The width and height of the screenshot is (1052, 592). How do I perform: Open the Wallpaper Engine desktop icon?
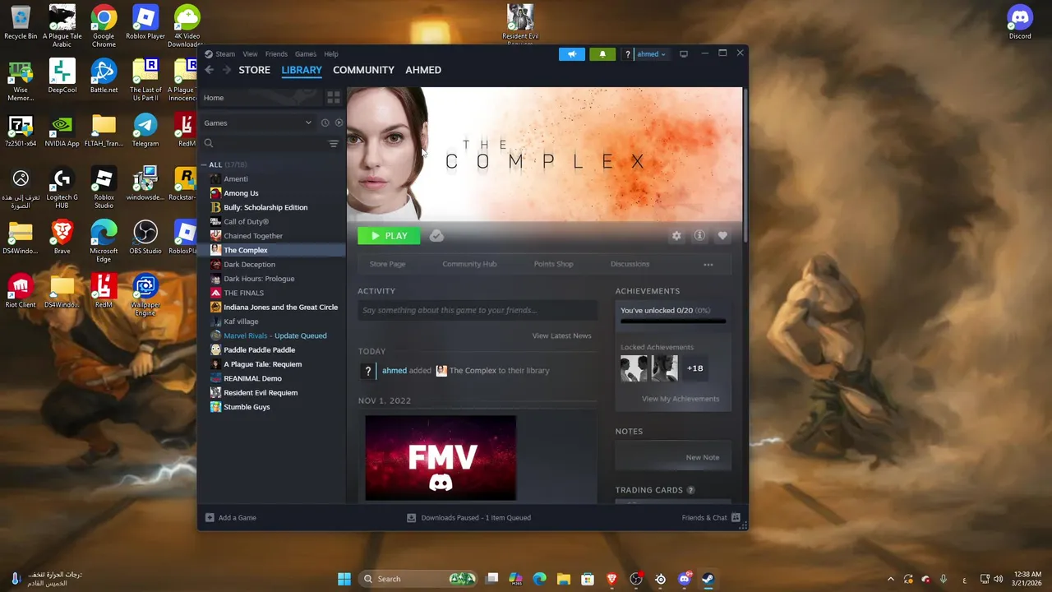point(145,295)
